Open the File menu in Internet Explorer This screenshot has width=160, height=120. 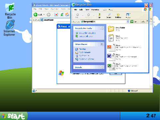pos(35,9)
